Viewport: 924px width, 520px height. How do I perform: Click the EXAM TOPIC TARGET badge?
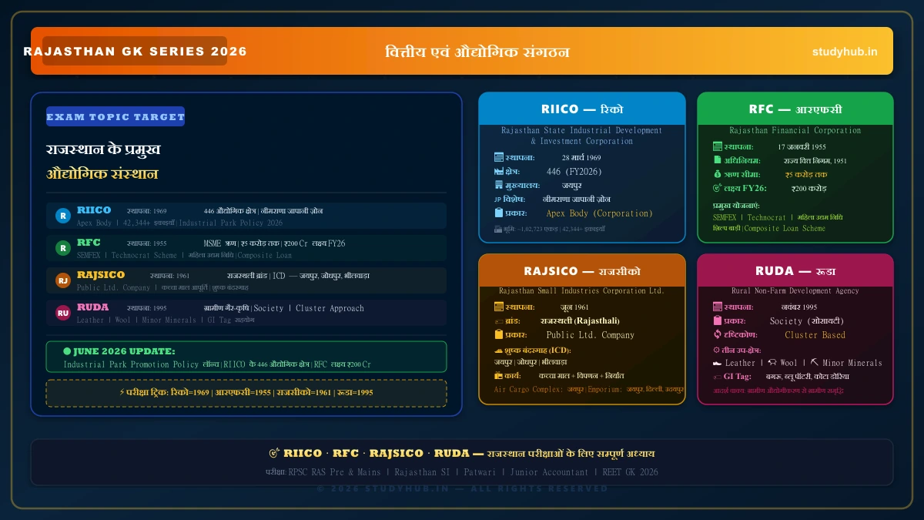pos(115,117)
